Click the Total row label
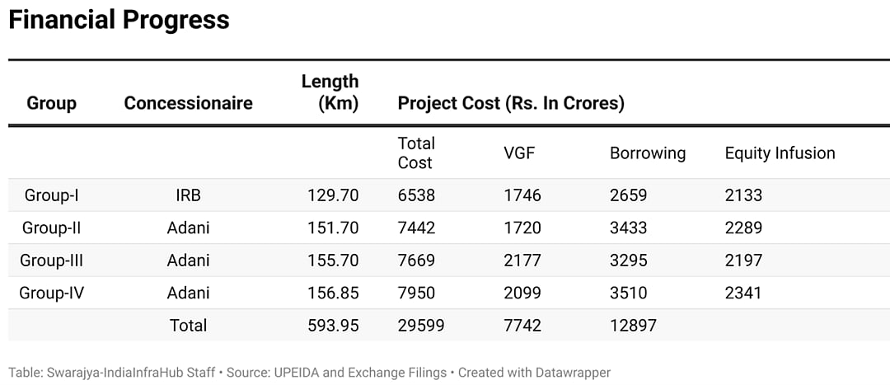This screenshot has height=385, width=890. tap(188, 326)
